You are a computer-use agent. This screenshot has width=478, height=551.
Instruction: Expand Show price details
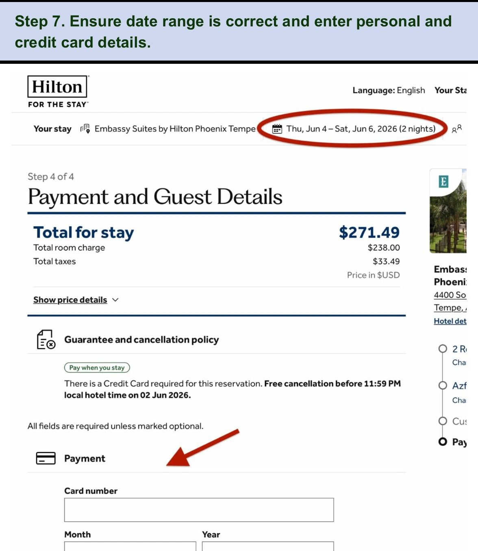pyautogui.click(x=70, y=300)
